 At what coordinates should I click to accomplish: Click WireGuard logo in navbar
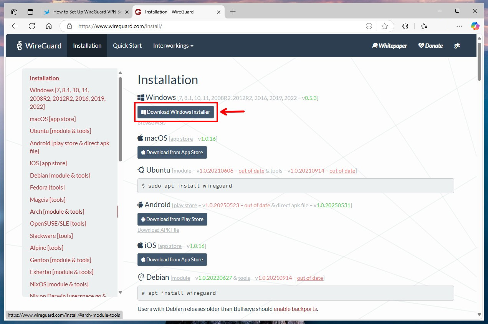point(39,46)
